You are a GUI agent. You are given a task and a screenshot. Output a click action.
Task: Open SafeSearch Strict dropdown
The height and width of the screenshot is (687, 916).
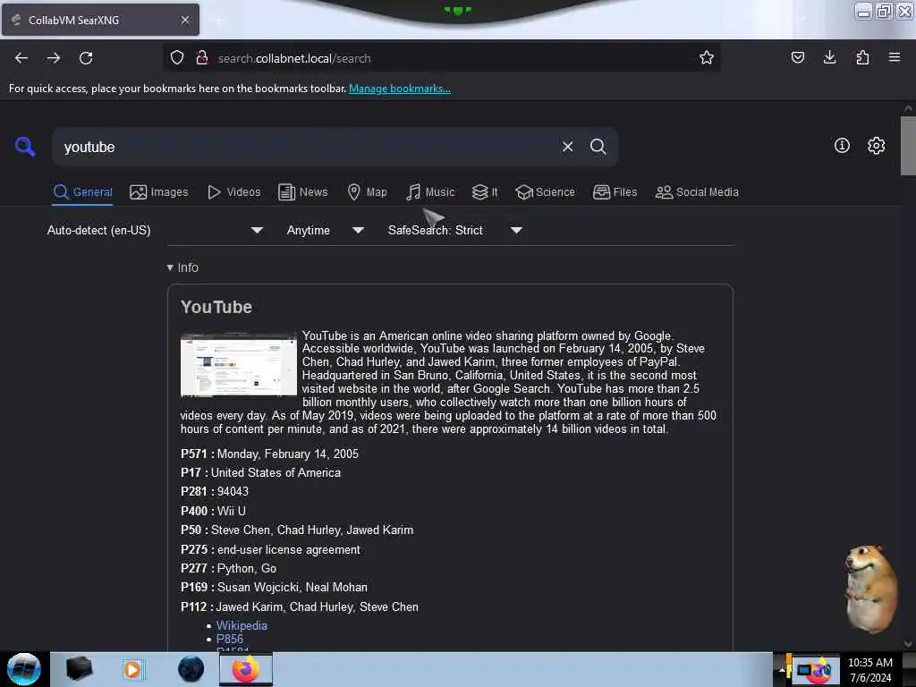coord(454,230)
